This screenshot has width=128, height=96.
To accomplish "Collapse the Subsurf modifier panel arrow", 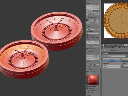I will (x=103, y=56).
